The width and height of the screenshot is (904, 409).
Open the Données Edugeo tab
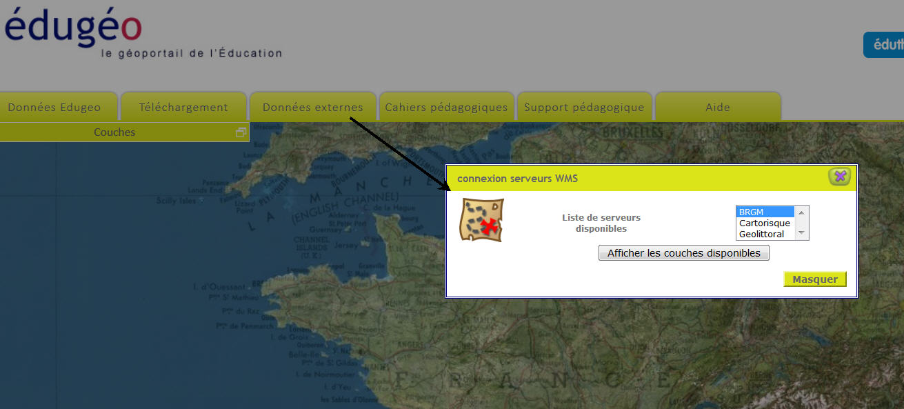pos(55,107)
